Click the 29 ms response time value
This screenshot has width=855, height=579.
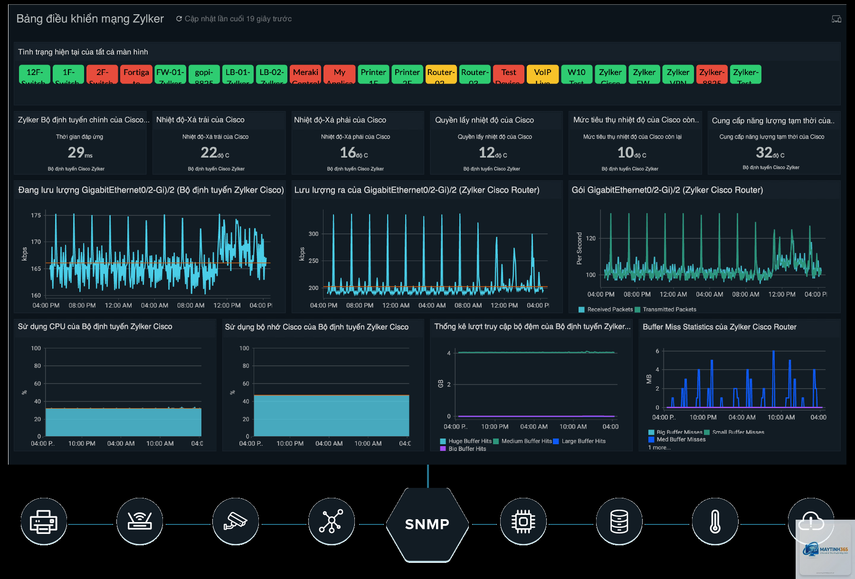(80, 152)
